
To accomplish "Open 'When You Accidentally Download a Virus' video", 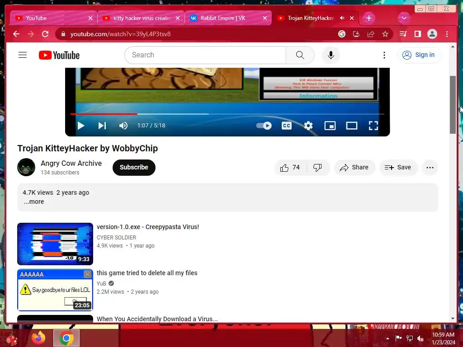I will [157, 319].
